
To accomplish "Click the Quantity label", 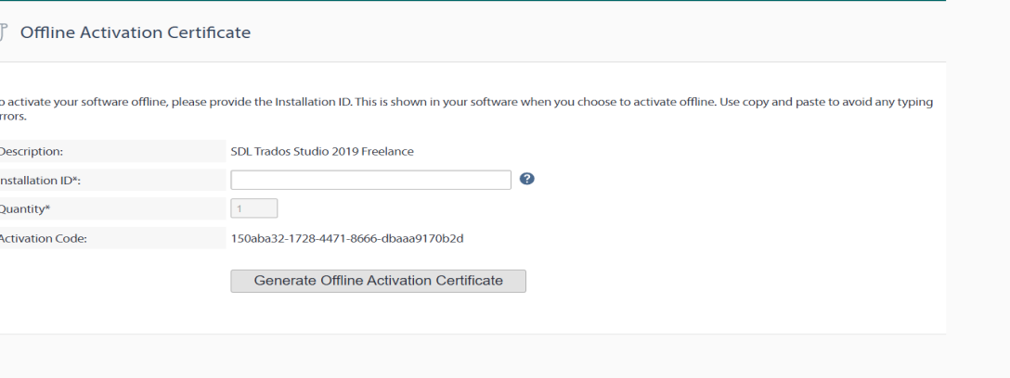I will click(24, 209).
